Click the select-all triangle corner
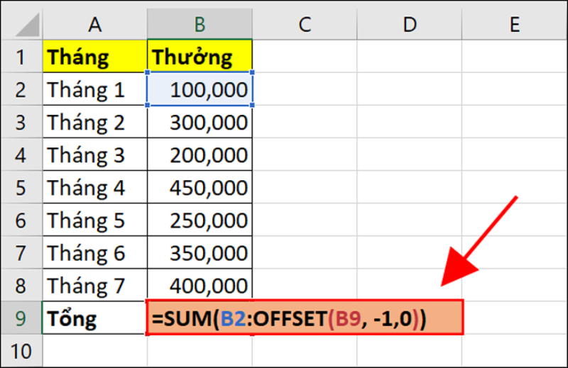This screenshot has width=568, height=368. tap(21, 25)
